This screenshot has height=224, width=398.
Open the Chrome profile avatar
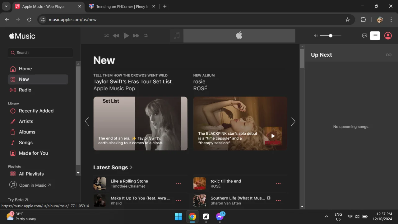(380, 20)
